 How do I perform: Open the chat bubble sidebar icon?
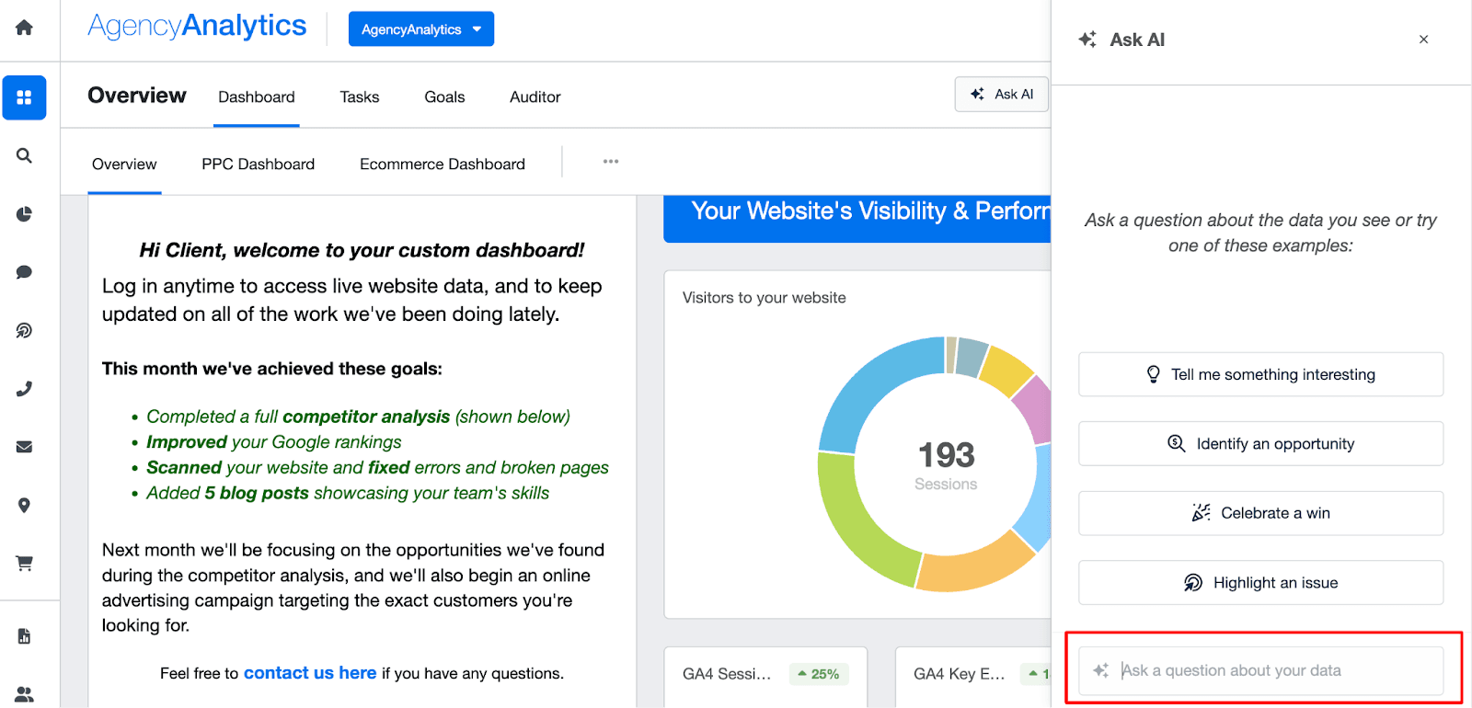(25, 272)
